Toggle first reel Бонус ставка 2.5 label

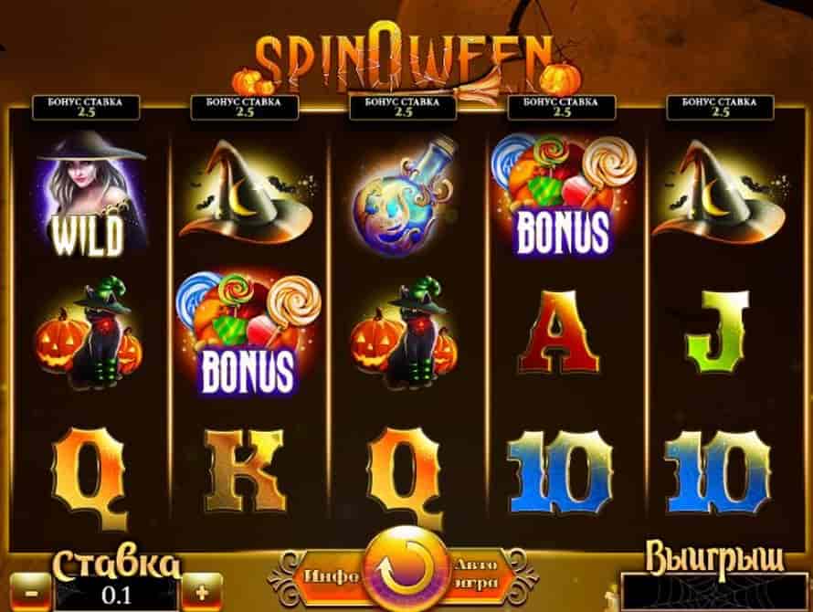click(x=86, y=108)
